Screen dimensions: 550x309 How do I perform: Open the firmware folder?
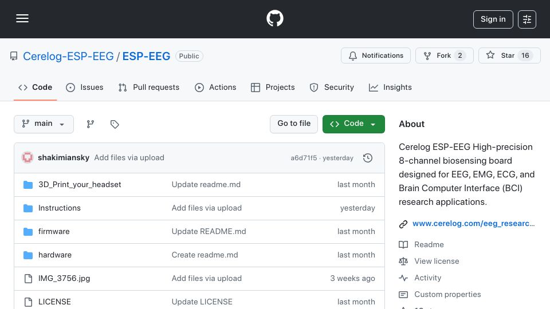click(x=54, y=232)
